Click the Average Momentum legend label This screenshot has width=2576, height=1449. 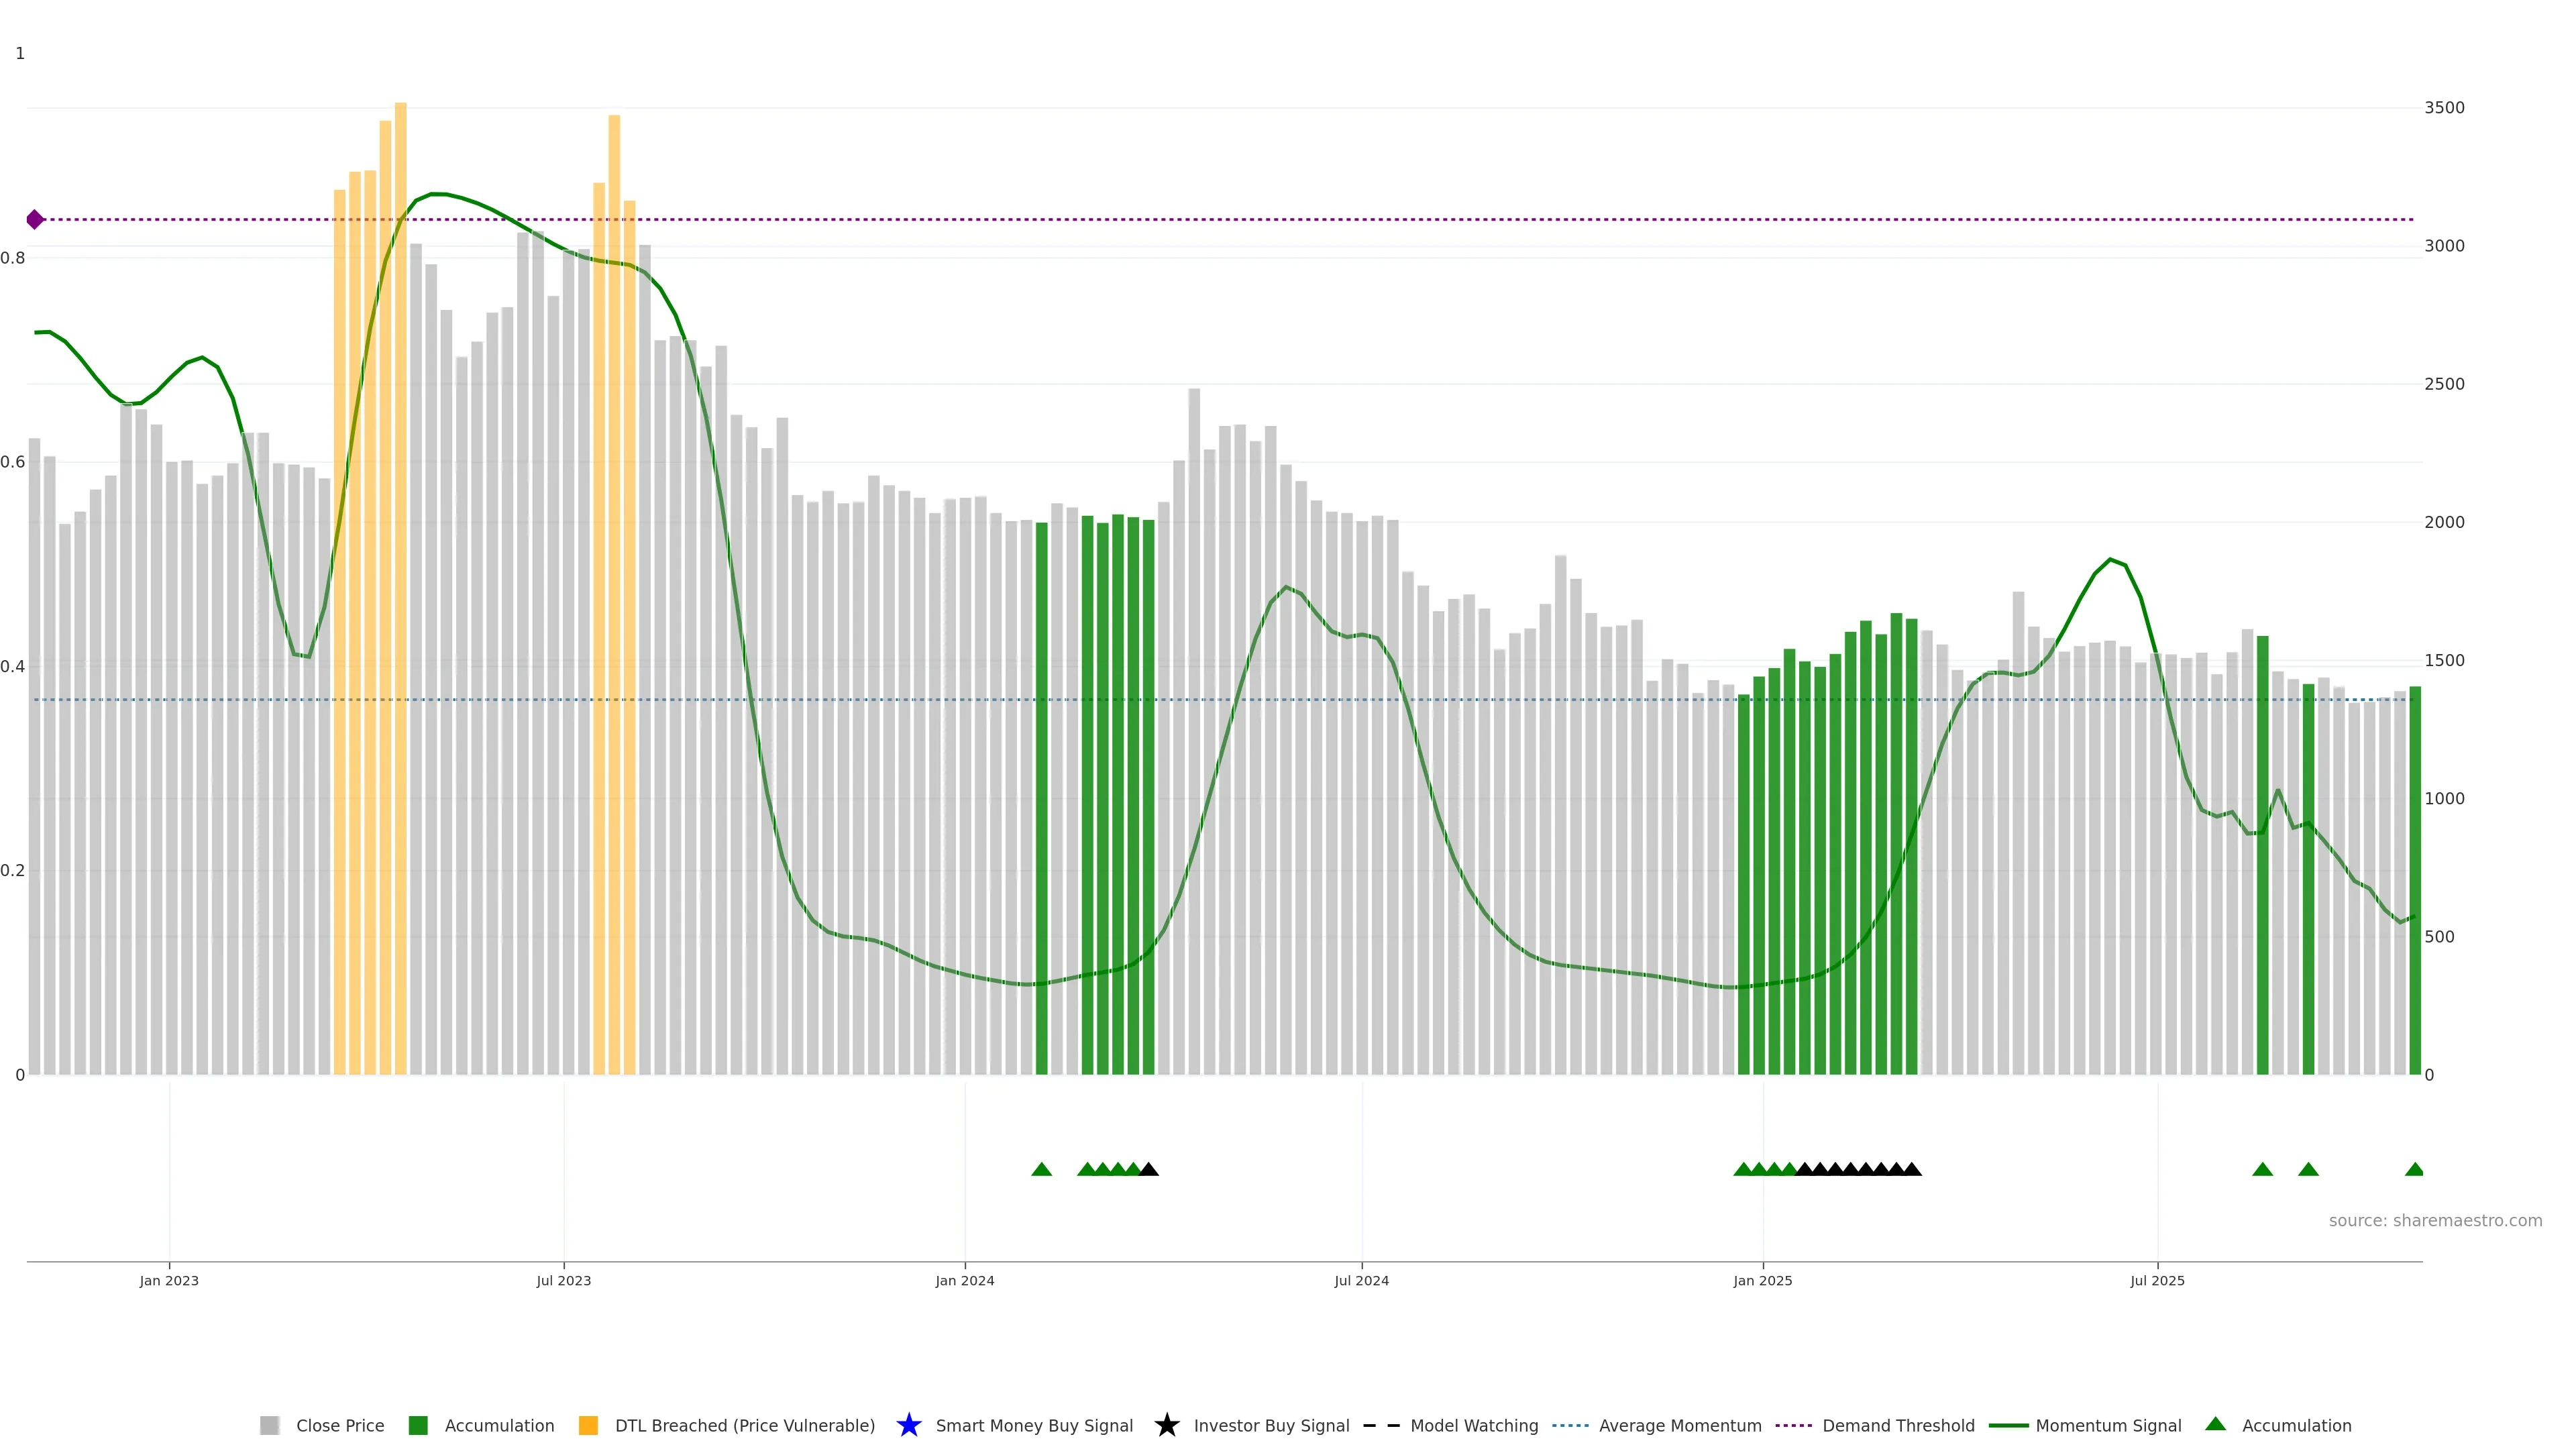pos(1680,1426)
